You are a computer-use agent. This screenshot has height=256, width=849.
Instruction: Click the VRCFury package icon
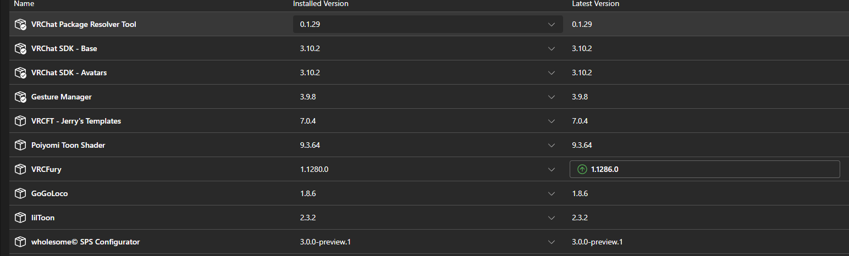click(20, 169)
